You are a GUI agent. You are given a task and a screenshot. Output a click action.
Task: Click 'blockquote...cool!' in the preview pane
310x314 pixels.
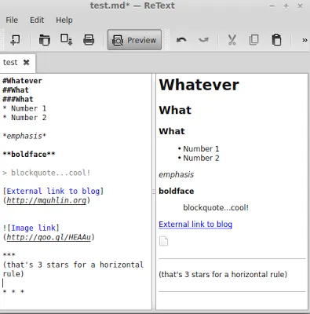pos(216,208)
